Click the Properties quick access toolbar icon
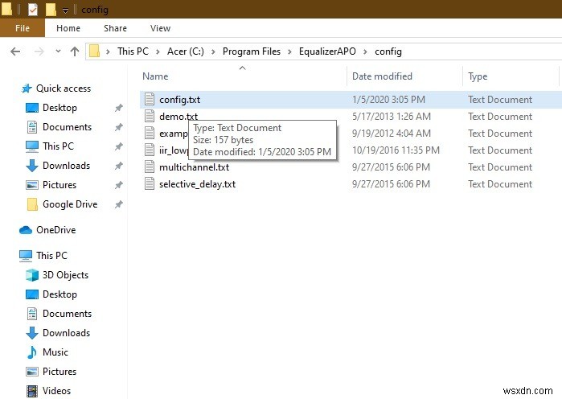 click(x=33, y=10)
